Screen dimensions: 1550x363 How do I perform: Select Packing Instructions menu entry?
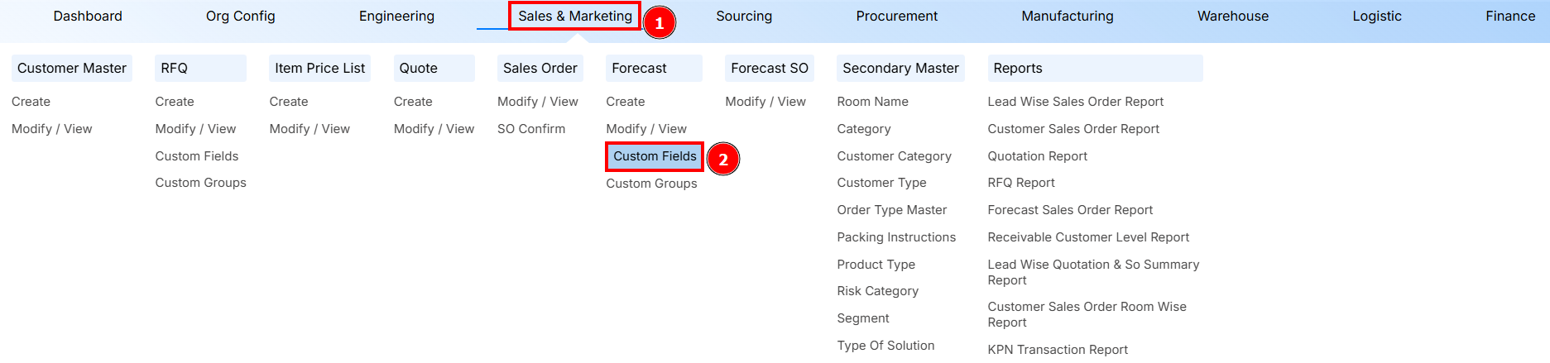pyautogui.click(x=896, y=237)
